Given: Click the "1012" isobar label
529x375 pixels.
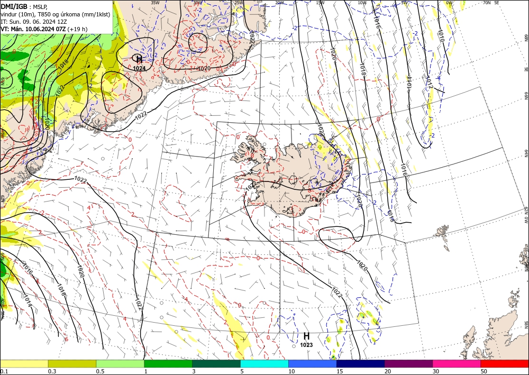Looking at the screenshot, I should [x=430, y=82].
